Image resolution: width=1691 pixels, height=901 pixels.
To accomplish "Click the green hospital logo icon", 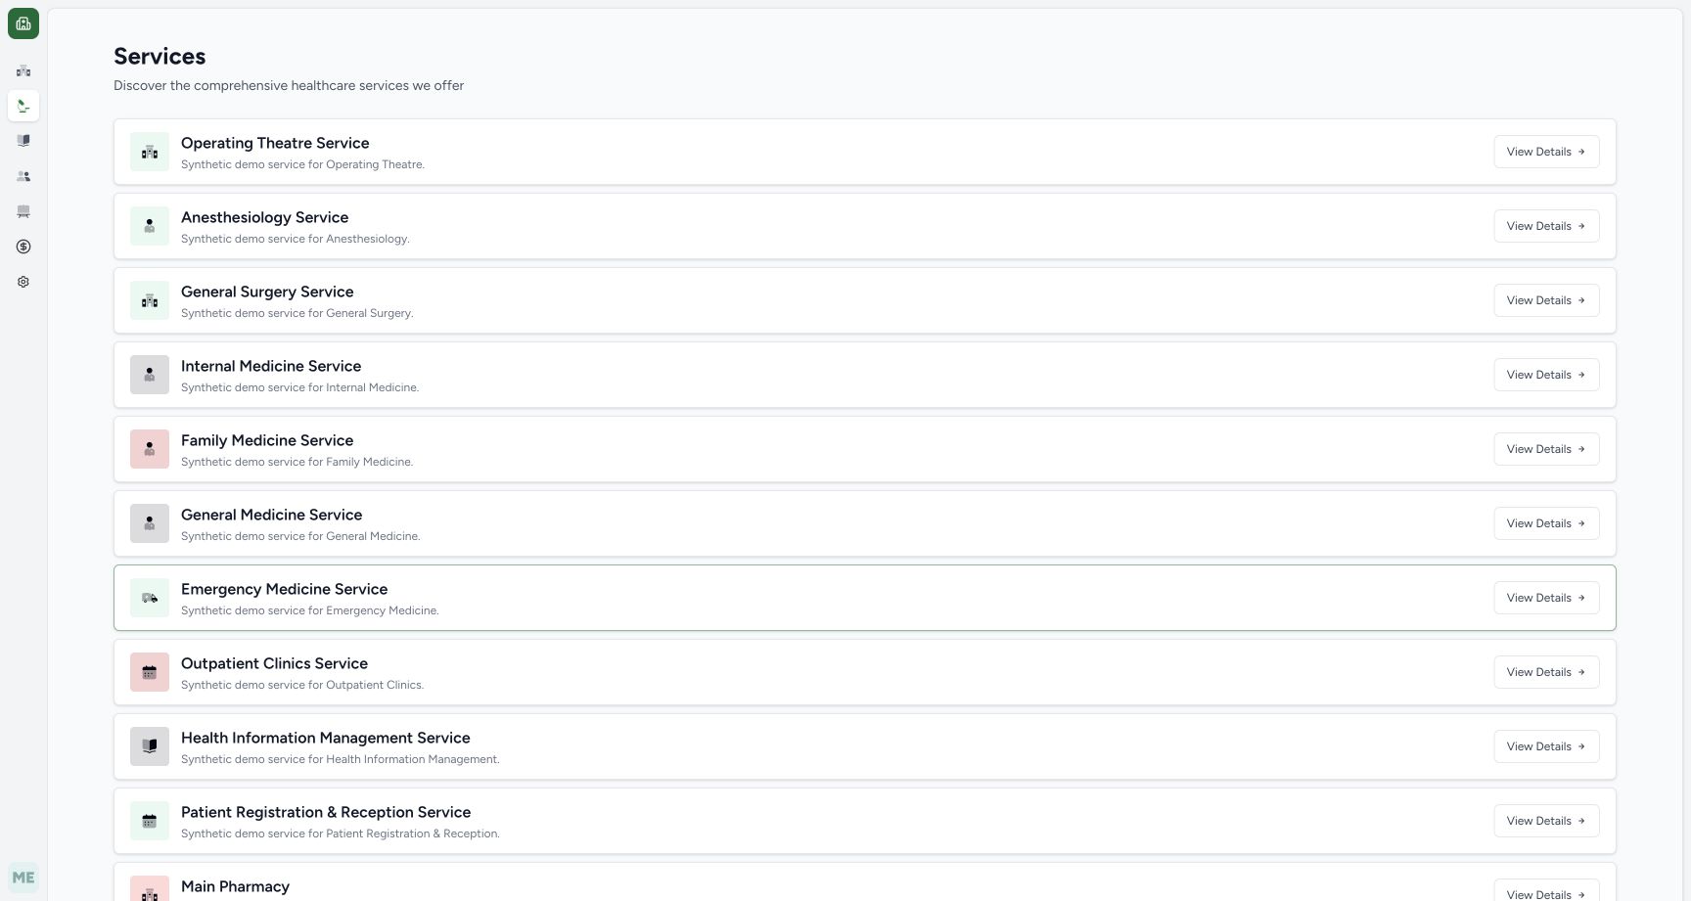I will click(x=23, y=23).
